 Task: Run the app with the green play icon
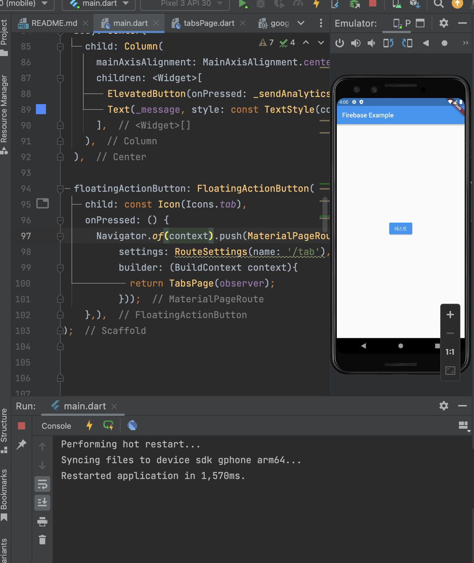coord(243,4)
